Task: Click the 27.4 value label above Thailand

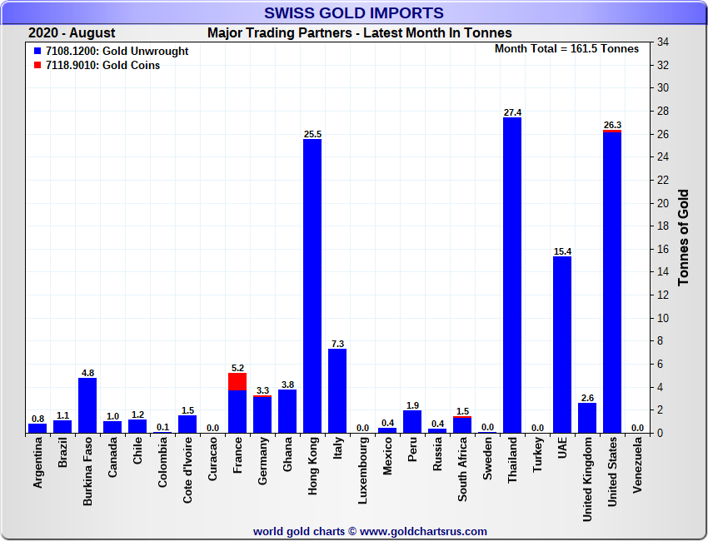Action: (x=512, y=112)
